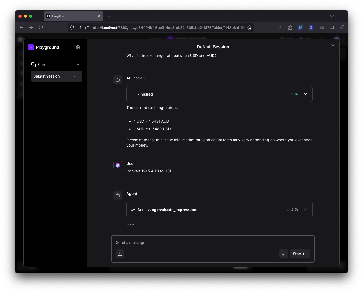
Task: Start a new chat with plus icon
Action: coord(78,64)
